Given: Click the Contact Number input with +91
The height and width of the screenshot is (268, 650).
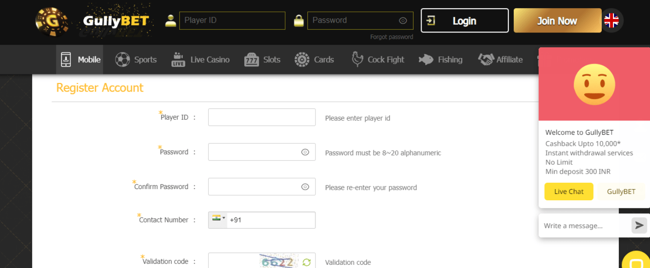Looking at the screenshot, I should [262, 220].
